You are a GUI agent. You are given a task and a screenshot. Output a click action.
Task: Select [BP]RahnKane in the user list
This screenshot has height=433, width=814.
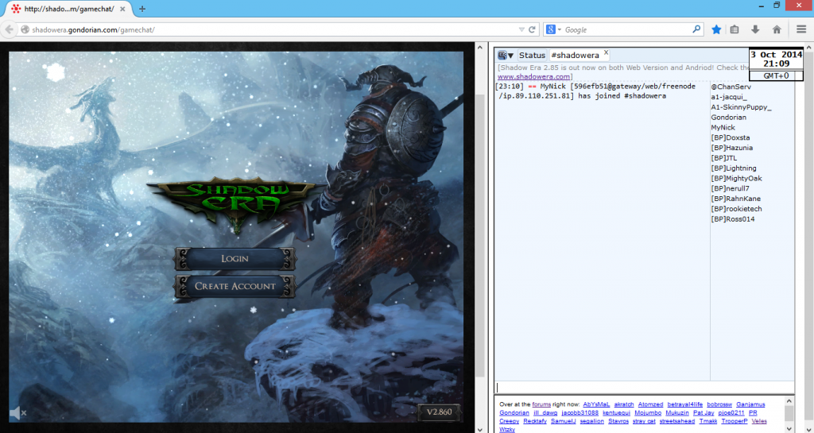click(735, 199)
